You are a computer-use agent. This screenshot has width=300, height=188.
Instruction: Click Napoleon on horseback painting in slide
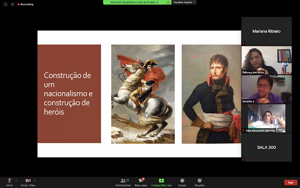coord(143,94)
